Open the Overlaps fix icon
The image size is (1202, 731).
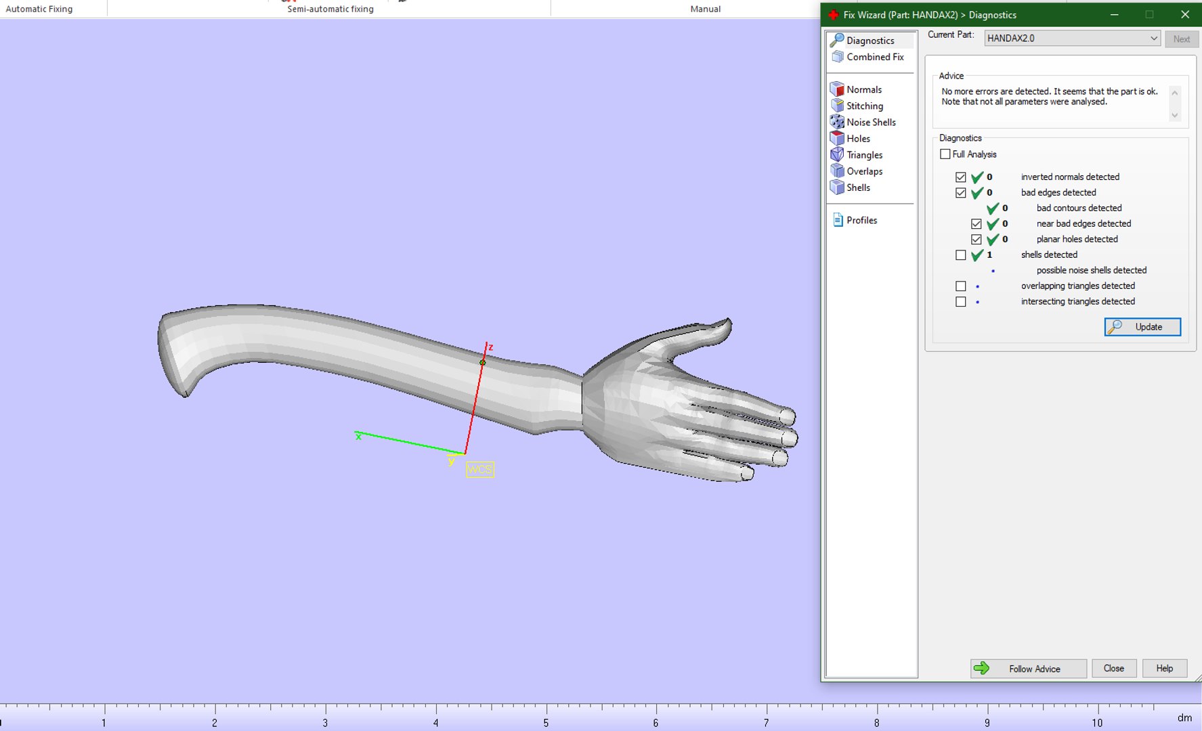[x=837, y=171]
